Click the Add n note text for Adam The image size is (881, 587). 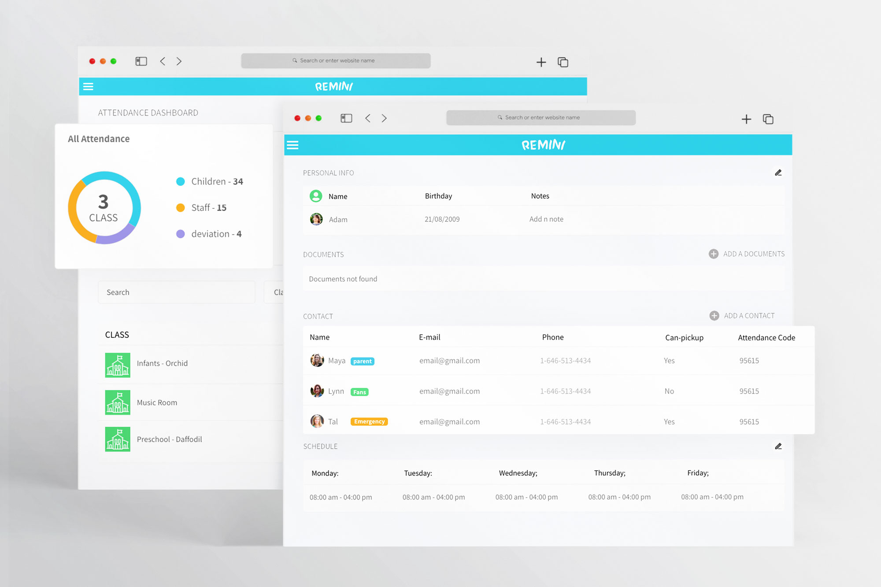(x=546, y=219)
